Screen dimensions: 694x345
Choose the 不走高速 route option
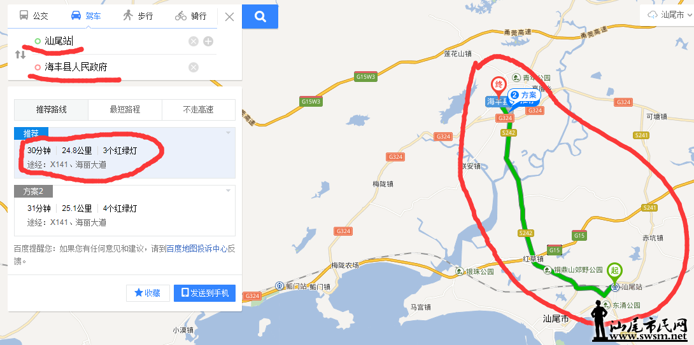[199, 109]
